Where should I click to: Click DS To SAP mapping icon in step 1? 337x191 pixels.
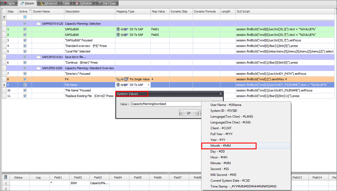[122, 29]
